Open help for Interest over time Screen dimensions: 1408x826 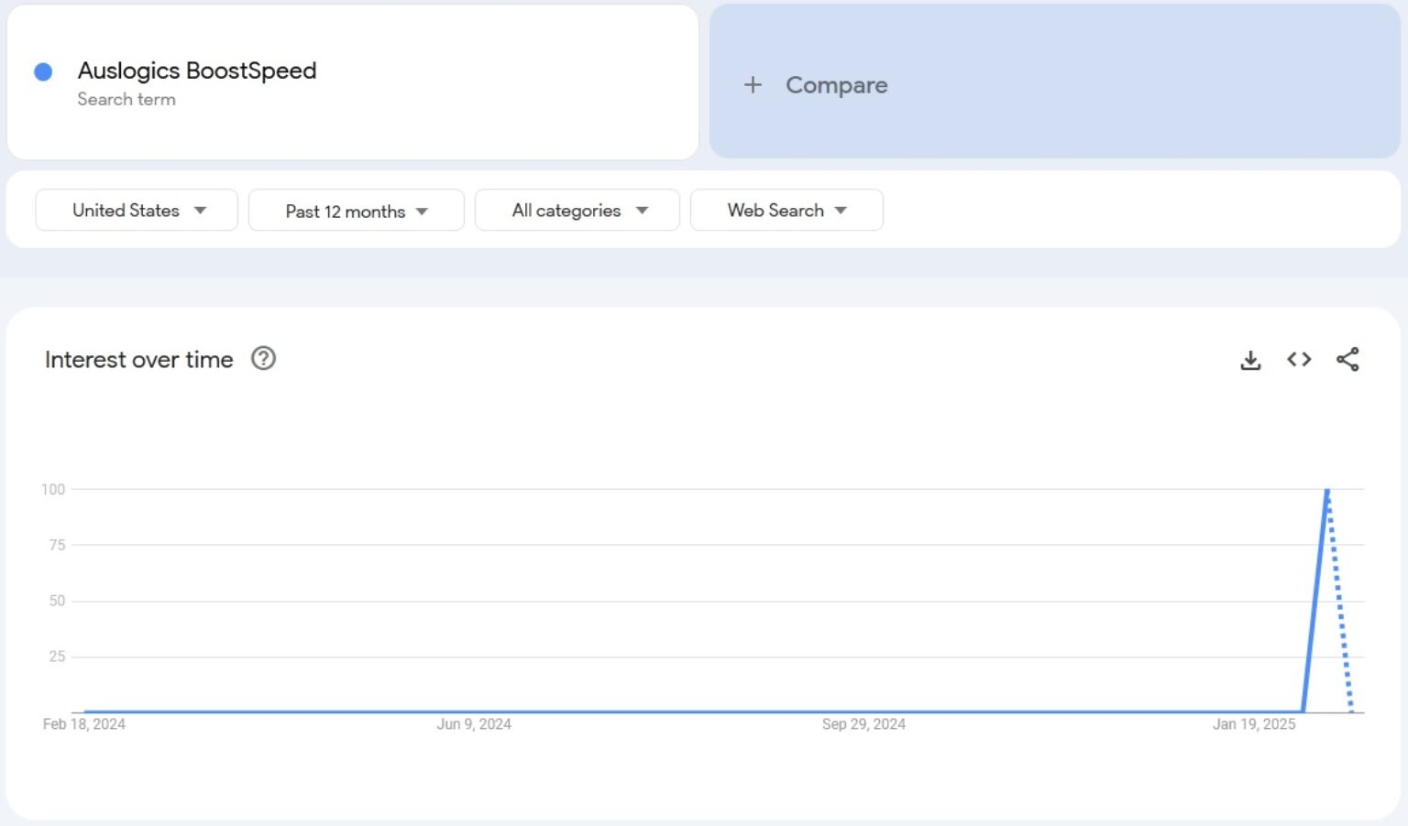coord(263,358)
